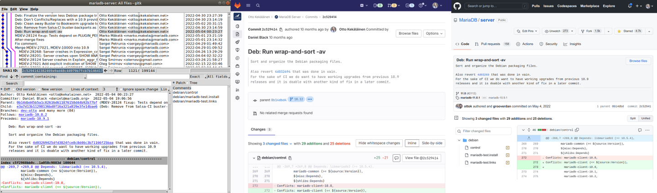
Task: Open the GitLab to-do list icon
Action: pyautogui.click(x=410, y=5)
